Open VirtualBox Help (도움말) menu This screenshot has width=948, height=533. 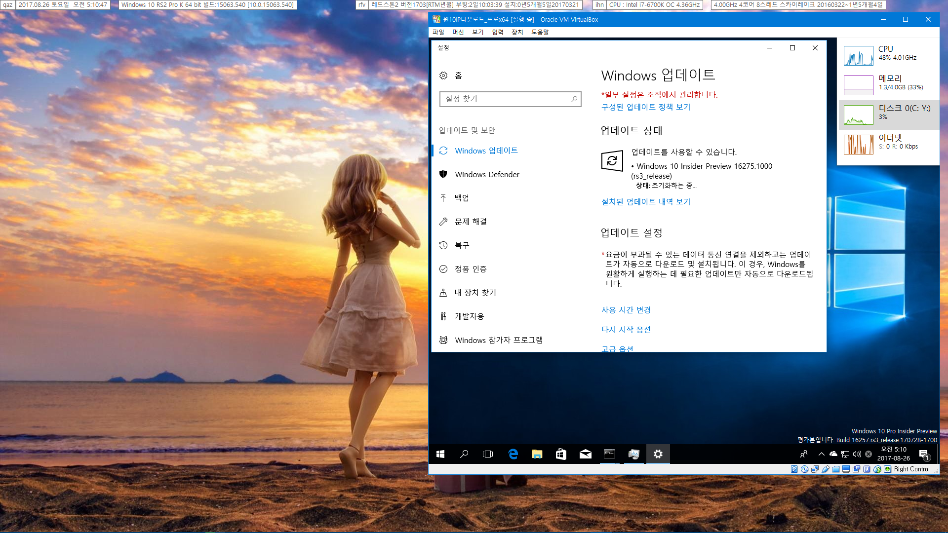click(x=540, y=32)
